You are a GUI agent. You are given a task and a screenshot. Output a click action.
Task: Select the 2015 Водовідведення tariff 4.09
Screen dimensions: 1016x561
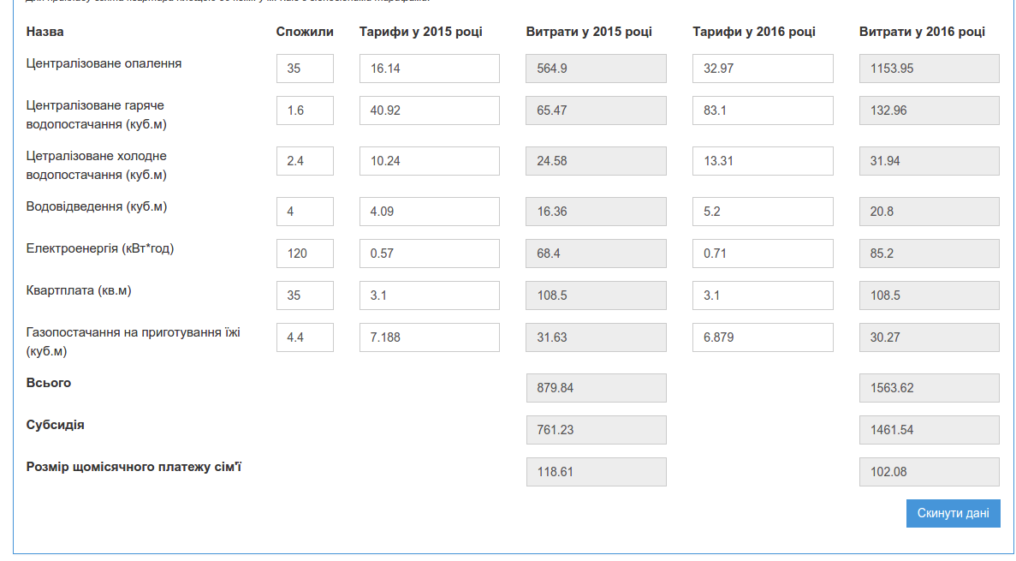tap(429, 212)
